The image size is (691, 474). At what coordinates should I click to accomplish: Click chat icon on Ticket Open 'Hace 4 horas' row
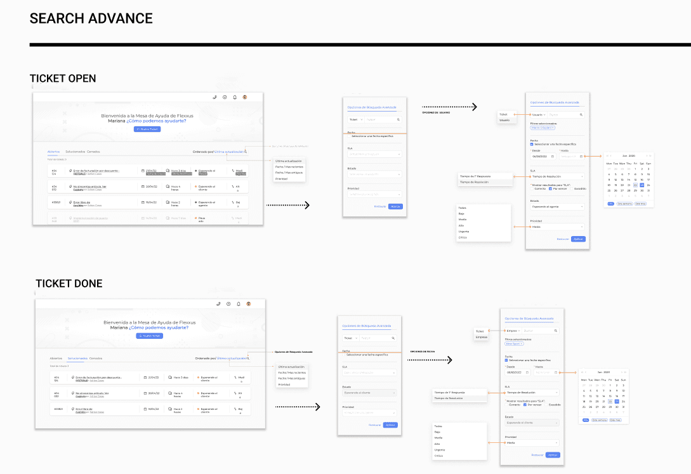tap(168, 187)
